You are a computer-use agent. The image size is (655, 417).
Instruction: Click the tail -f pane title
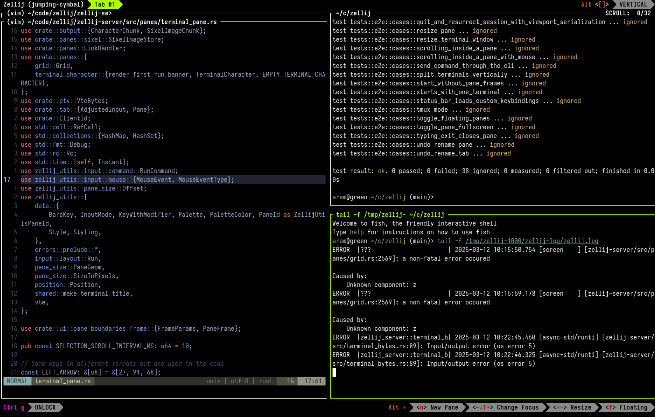coord(390,215)
